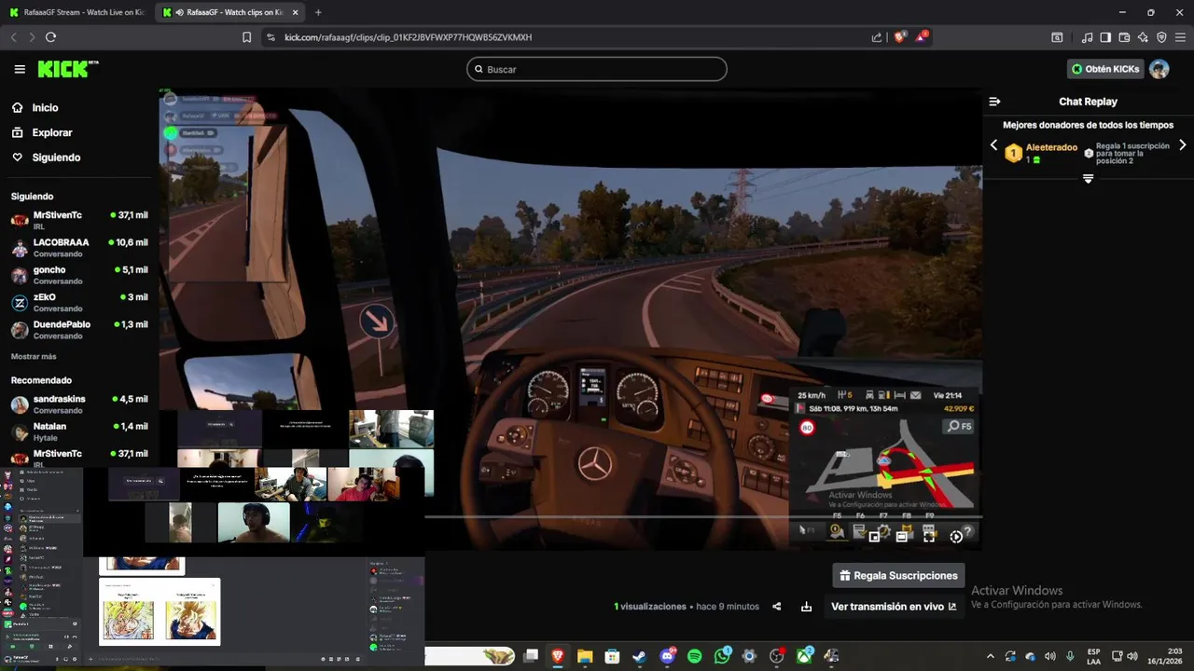Show hidden system tray icons
Image resolution: width=1194 pixels, height=671 pixels.
(991, 656)
